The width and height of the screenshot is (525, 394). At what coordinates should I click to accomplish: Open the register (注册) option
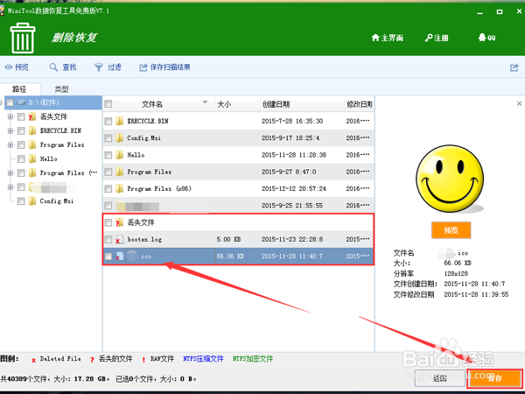tap(437, 38)
